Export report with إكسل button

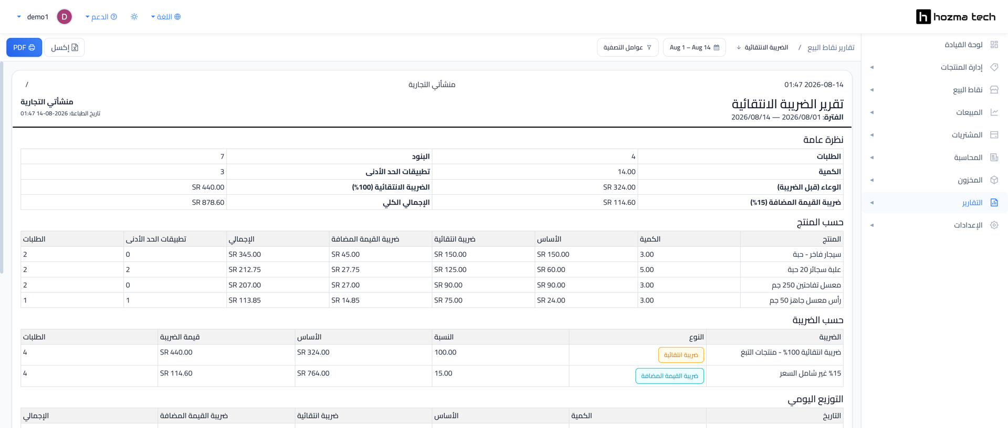[65, 47]
